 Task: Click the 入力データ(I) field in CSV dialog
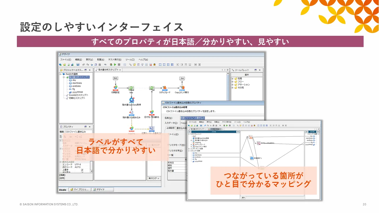coord(184,123)
